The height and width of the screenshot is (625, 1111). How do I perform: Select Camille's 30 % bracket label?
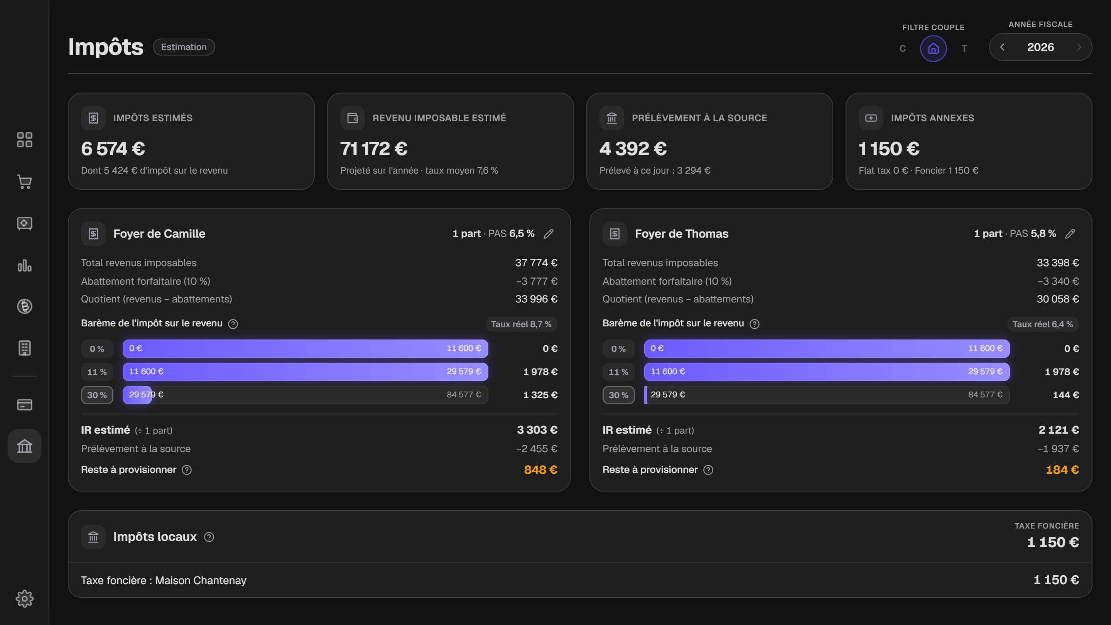click(97, 395)
